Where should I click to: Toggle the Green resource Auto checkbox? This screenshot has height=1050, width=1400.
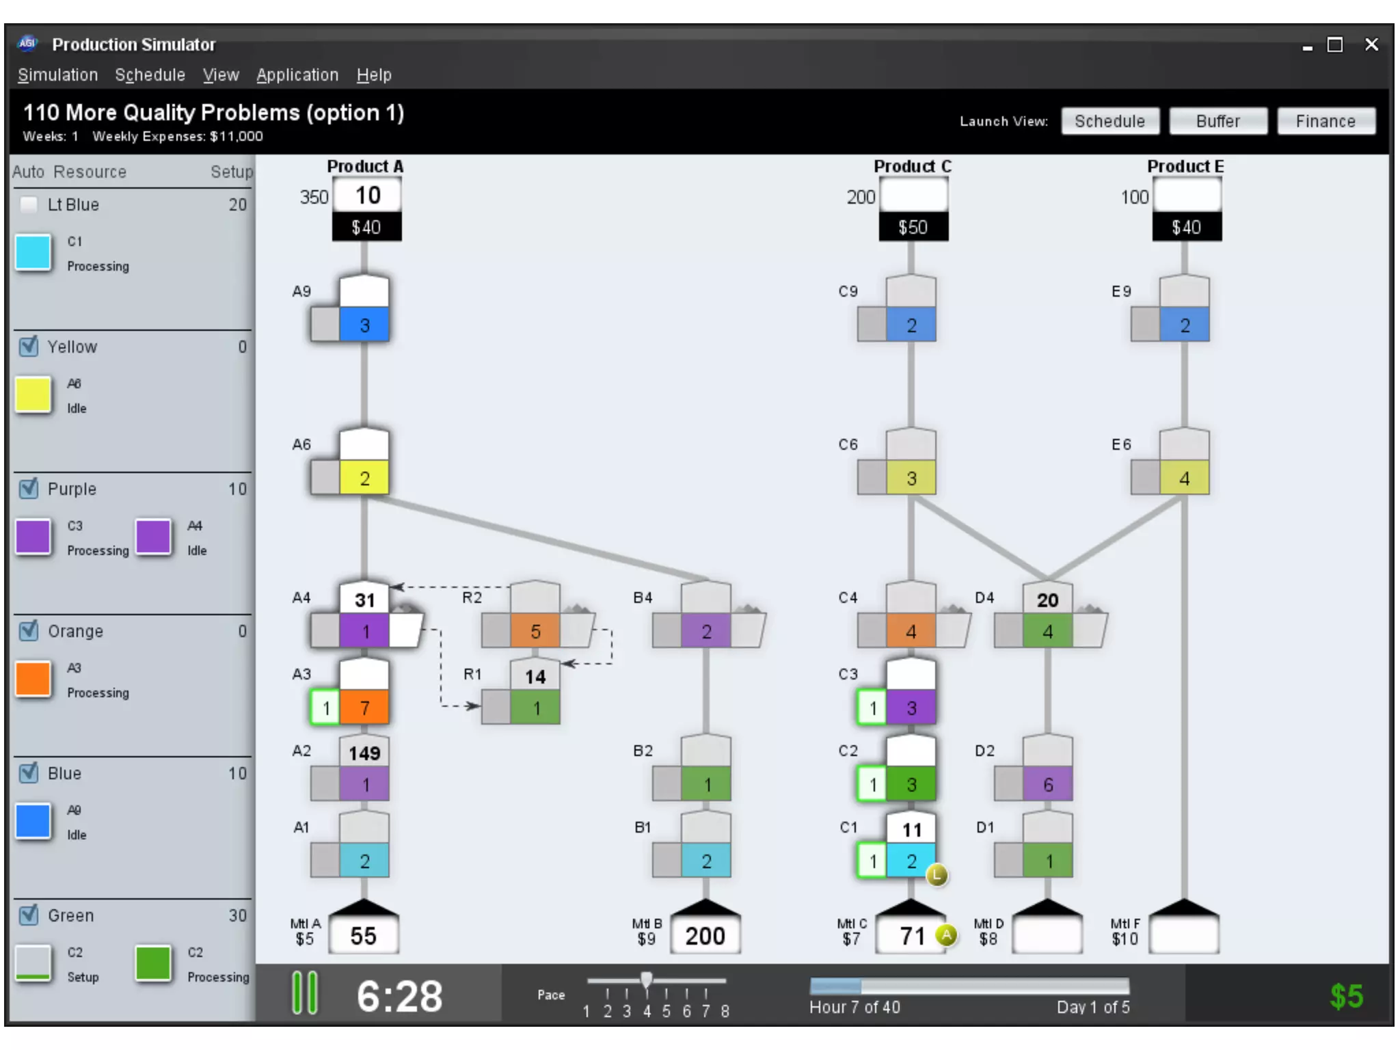(x=29, y=915)
